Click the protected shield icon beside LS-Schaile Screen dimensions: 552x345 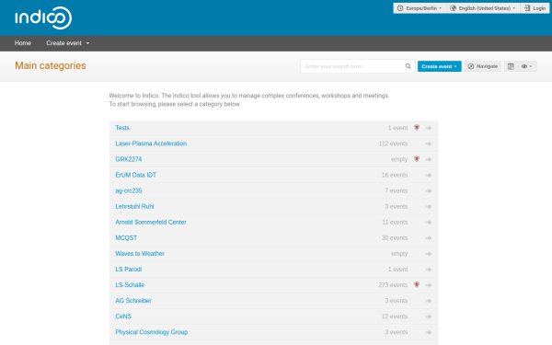(417, 284)
